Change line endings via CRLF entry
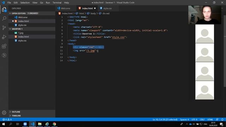 click(x=202, y=120)
